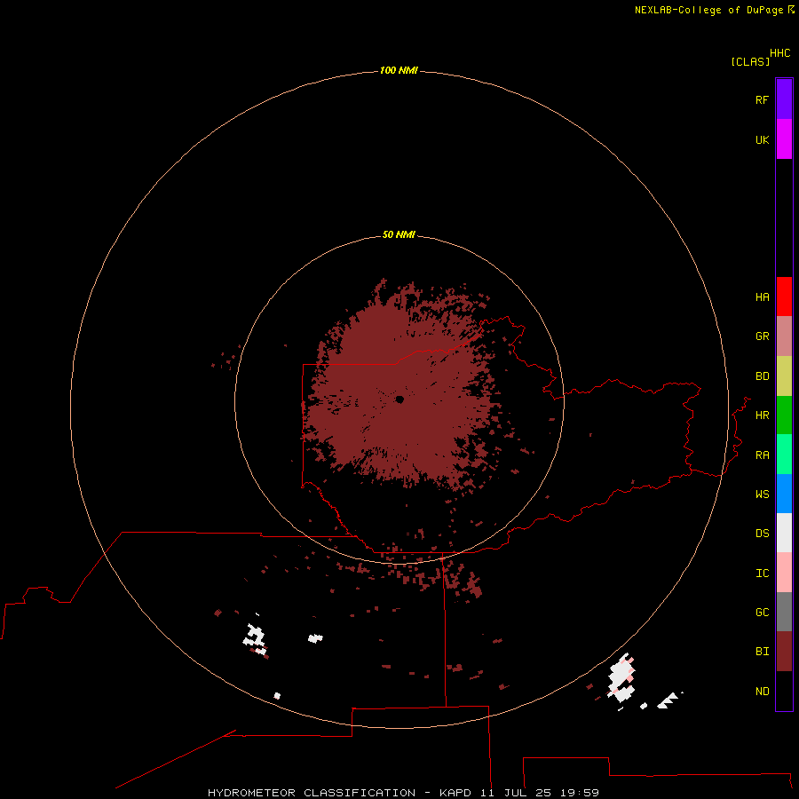Click the UK legend label

point(762,139)
